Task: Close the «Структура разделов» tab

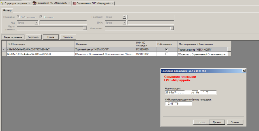Action: (29, 3)
